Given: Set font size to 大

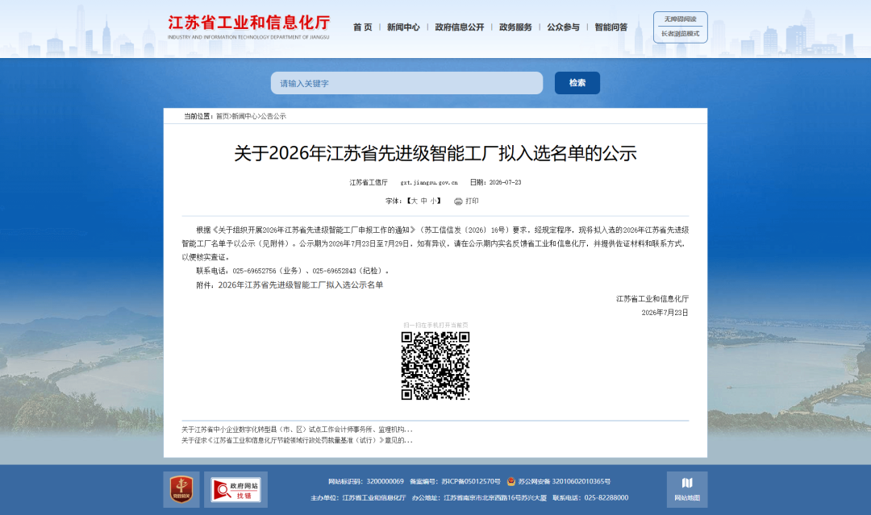Looking at the screenshot, I should click(x=414, y=201).
